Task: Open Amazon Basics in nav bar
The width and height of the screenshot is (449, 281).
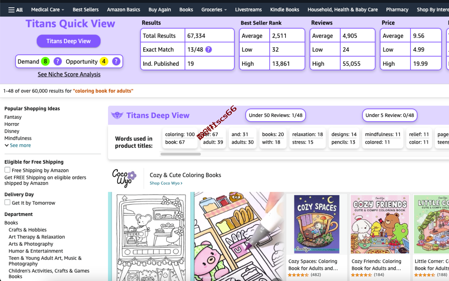Action: point(123,9)
